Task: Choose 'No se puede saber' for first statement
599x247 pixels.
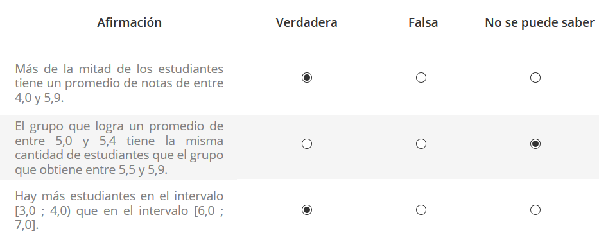Action: 535,78
